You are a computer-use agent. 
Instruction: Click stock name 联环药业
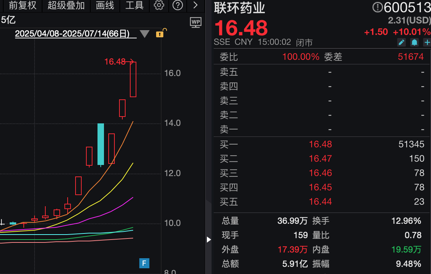point(239,8)
